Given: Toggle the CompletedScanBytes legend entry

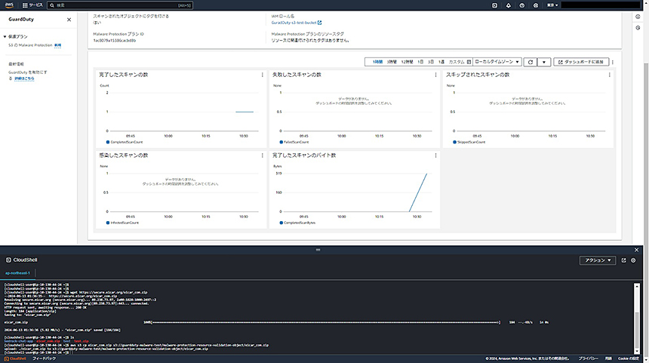Looking at the screenshot, I should pos(297,223).
